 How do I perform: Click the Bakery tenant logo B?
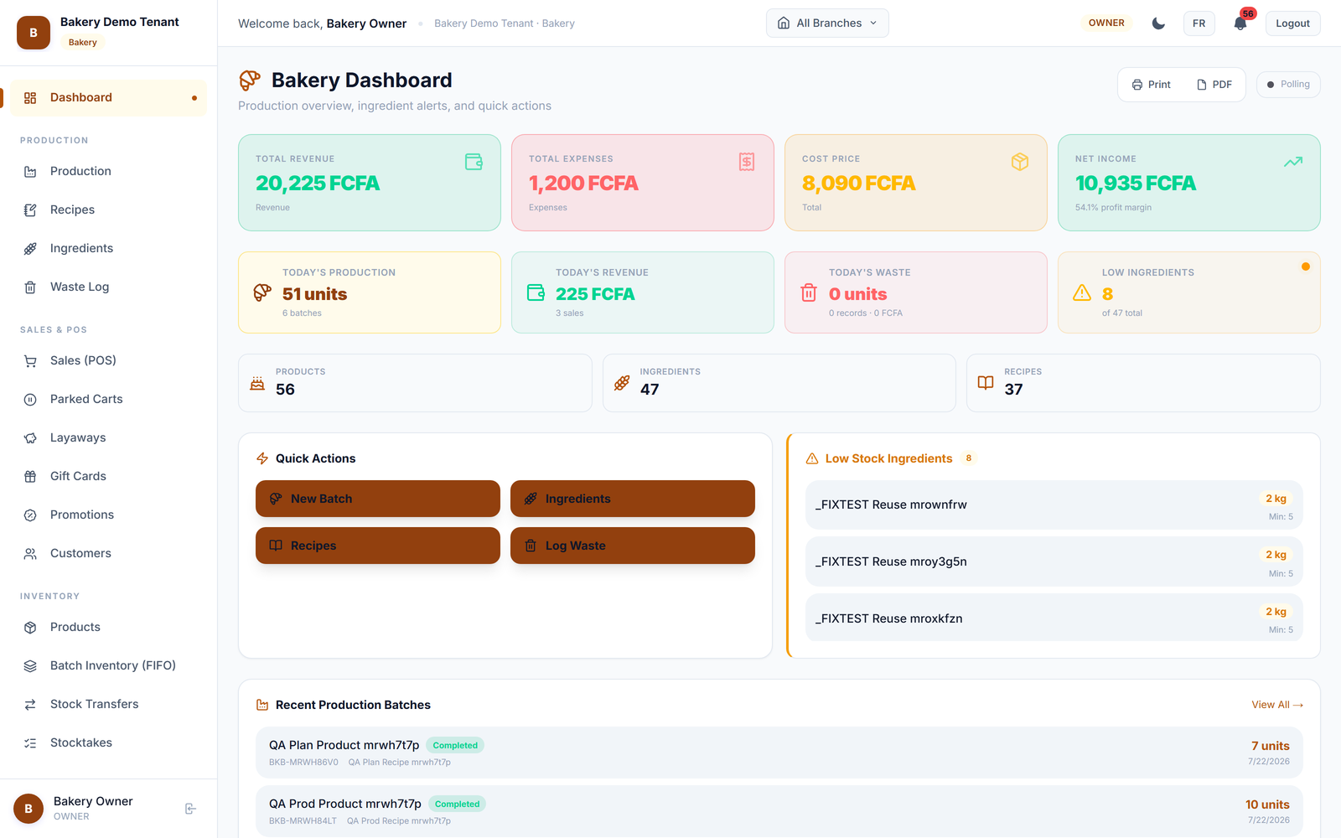(x=34, y=33)
